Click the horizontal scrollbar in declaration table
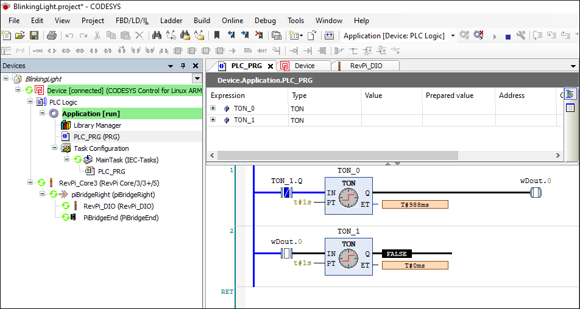The width and height of the screenshot is (580, 309). point(338,156)
